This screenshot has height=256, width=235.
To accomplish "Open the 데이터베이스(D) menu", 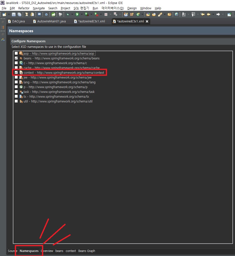I will tap(113, 8).
